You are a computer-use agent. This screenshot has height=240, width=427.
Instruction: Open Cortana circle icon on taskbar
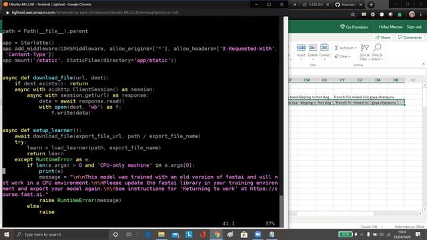click(115, 234)
